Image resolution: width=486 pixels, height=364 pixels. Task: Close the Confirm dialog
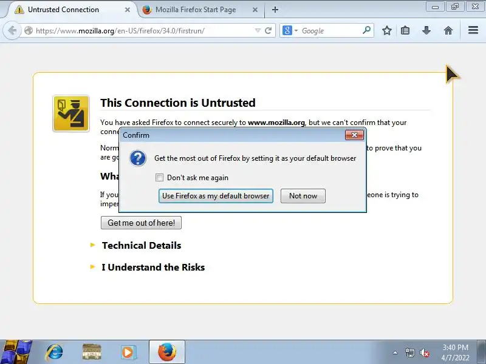coord(354,135)
